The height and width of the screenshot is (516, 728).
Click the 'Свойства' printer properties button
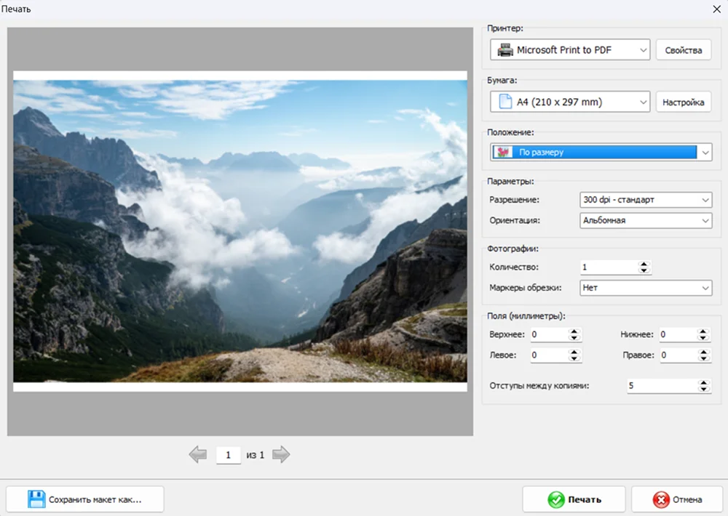[684, 50]
